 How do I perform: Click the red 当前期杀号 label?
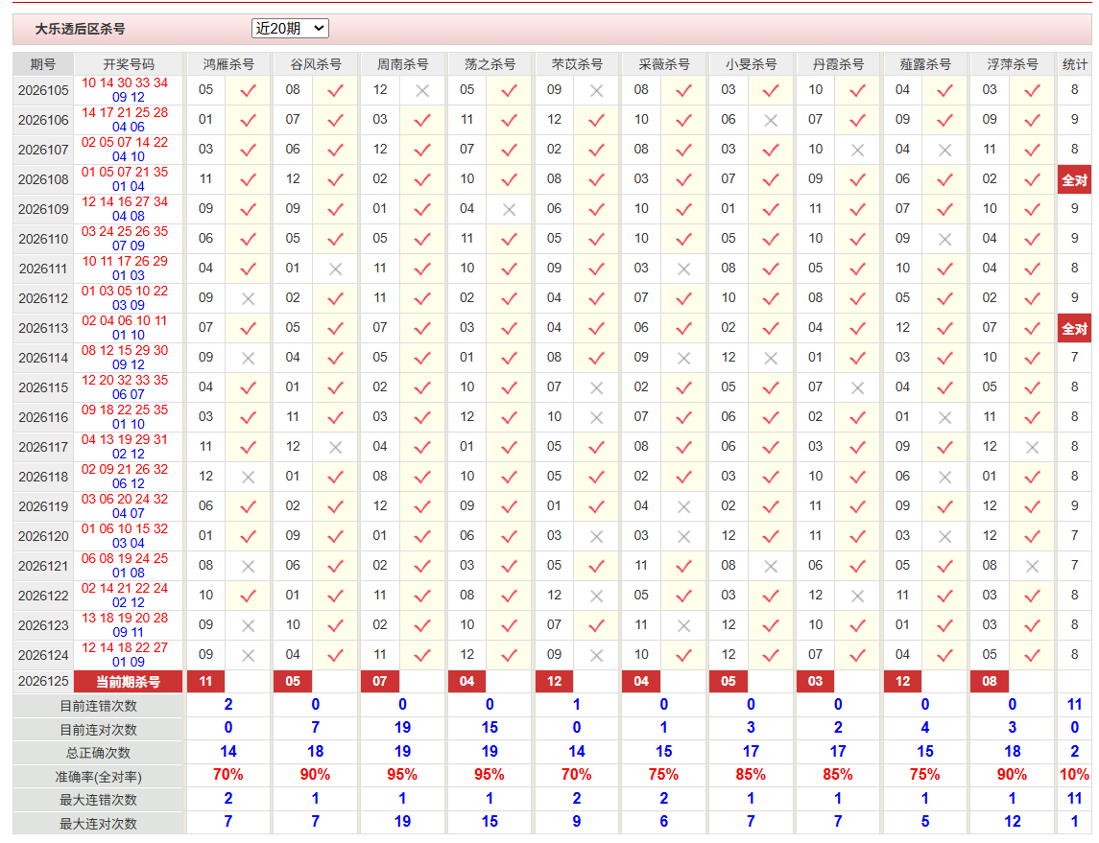pos(129,681)
